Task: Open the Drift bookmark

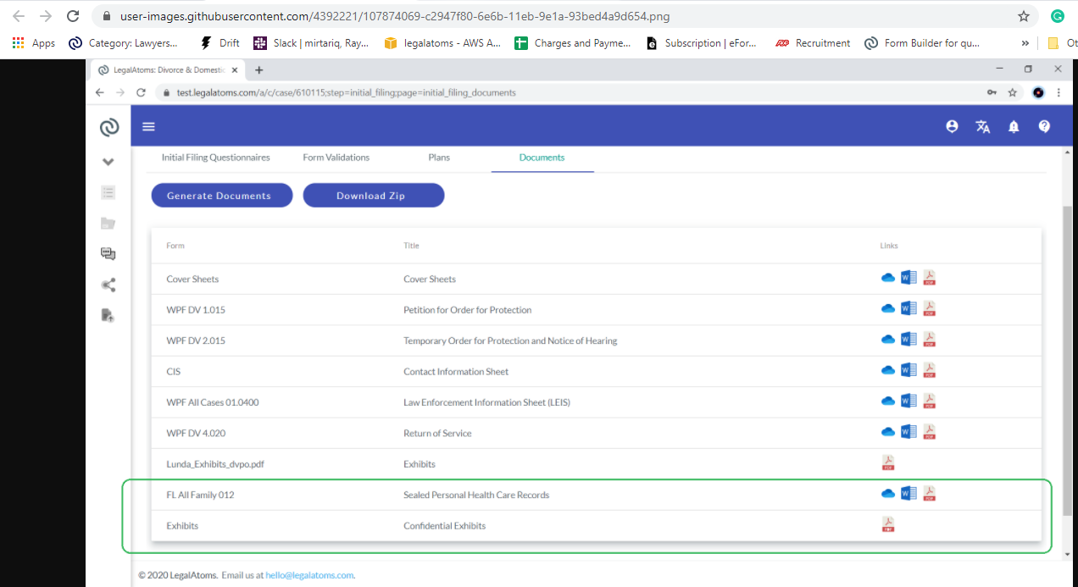Action: coord(219,43)
